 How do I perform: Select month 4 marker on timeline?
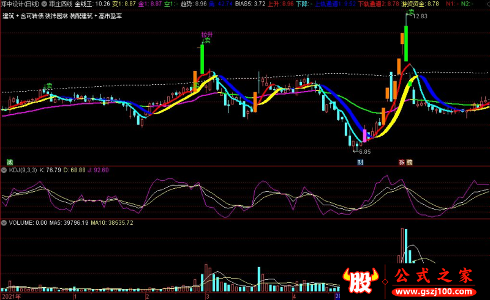(x=294, y=296)
